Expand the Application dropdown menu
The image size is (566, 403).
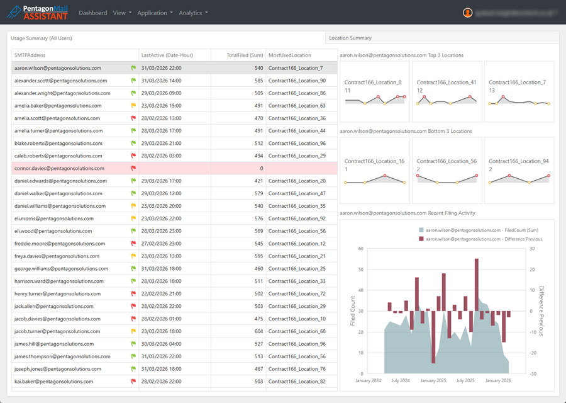[x=155, y=13]
